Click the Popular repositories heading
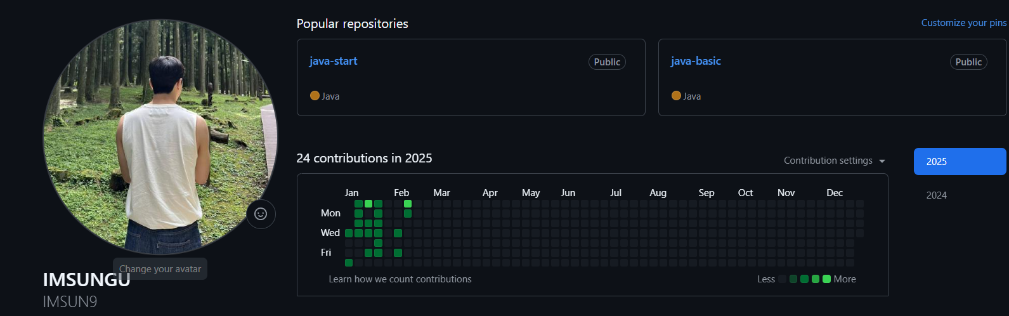1009x316 pixels. [352, 23]
